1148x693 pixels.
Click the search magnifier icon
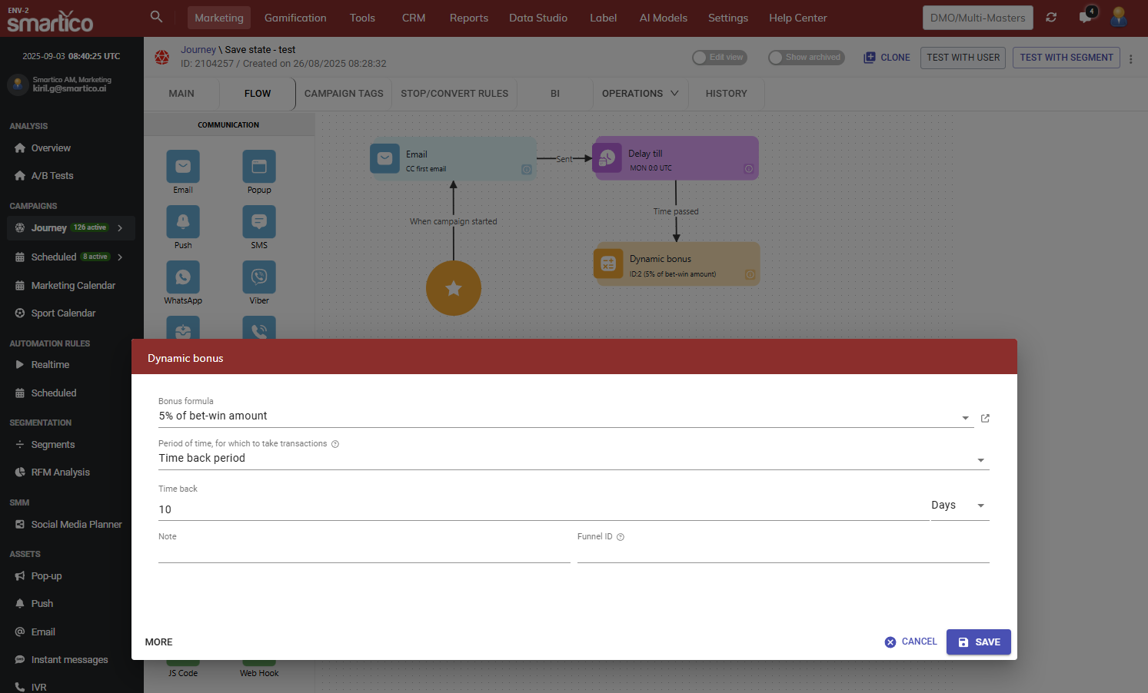156,17
